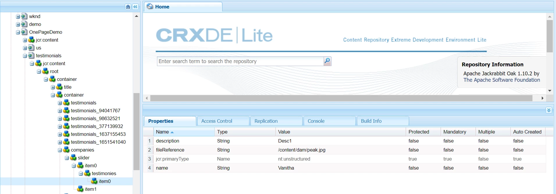
Task: Collapse the companies tree node
Action: coord(60,150)
